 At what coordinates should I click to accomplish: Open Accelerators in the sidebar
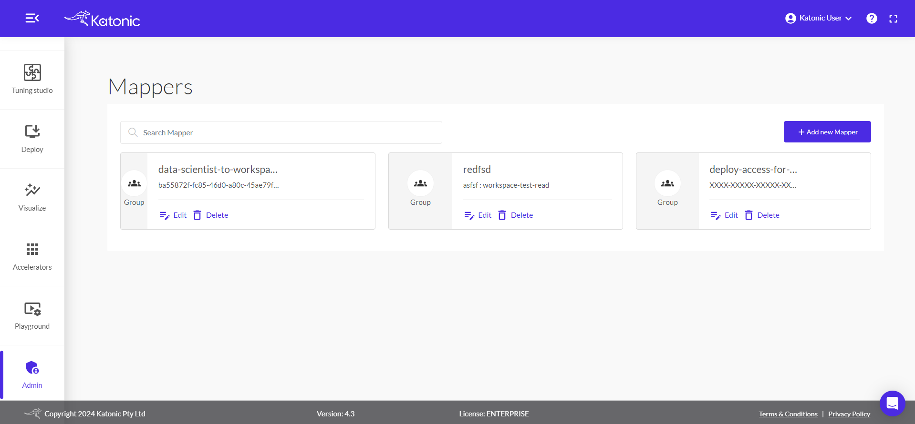(x=32, y=257)
